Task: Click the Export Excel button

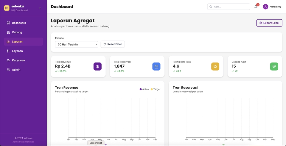Action: coord(269,23)
